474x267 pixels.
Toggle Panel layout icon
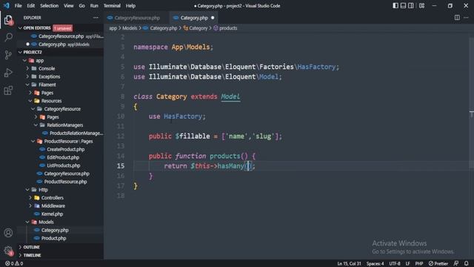(x=403, y=6)
